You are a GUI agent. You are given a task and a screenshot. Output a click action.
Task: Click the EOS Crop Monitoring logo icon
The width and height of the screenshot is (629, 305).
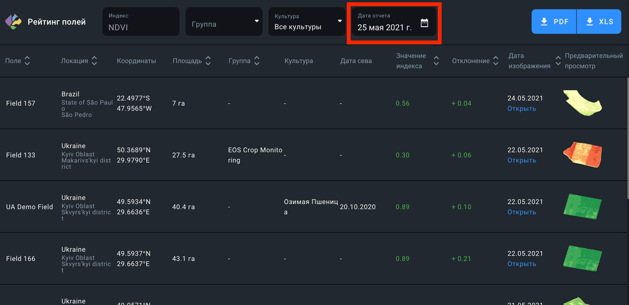[13, 22]
